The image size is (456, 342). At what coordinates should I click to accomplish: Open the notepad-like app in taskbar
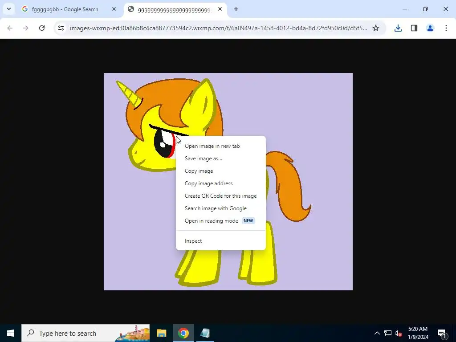click(x=205, y=333)
